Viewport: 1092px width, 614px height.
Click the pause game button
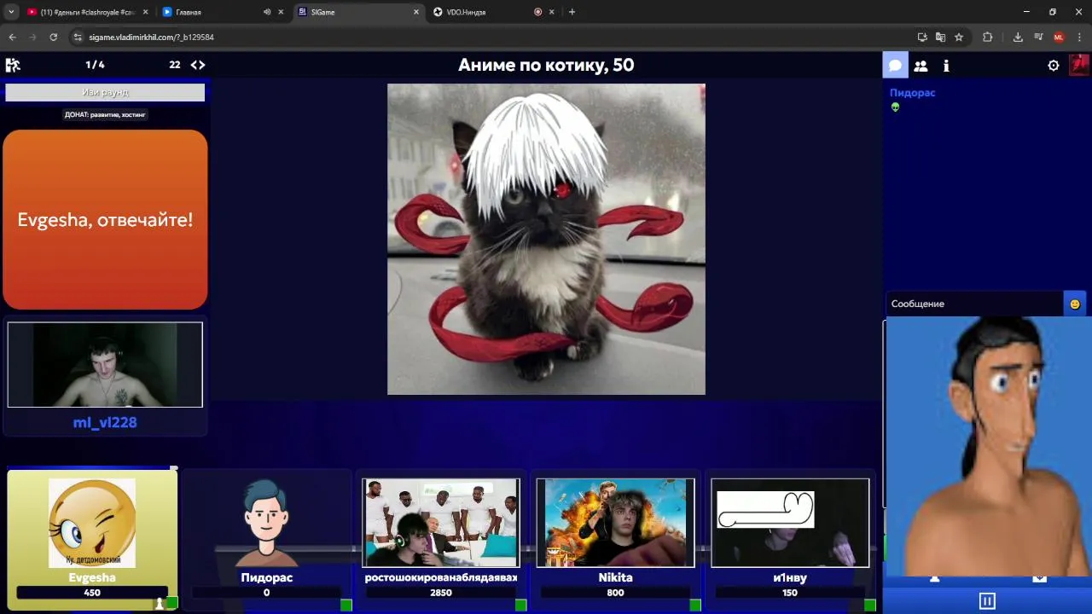987,601
